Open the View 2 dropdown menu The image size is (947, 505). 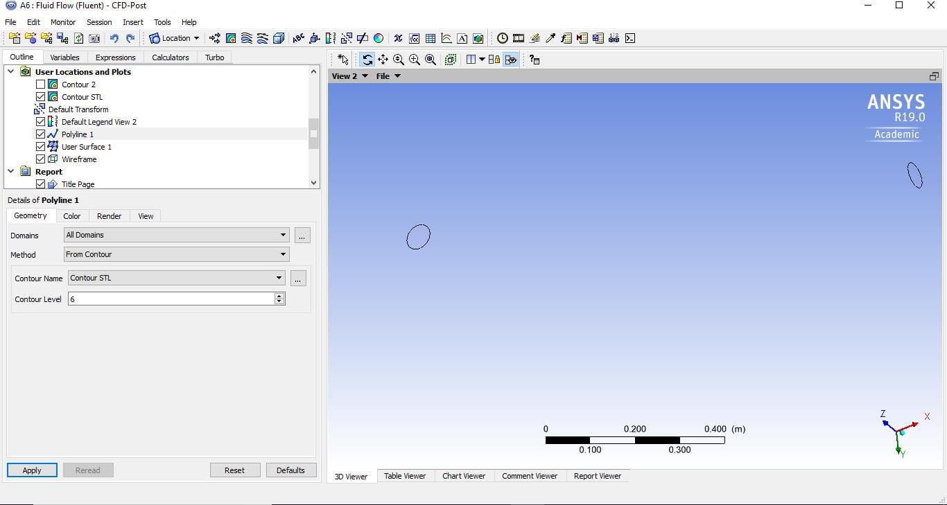350,76
